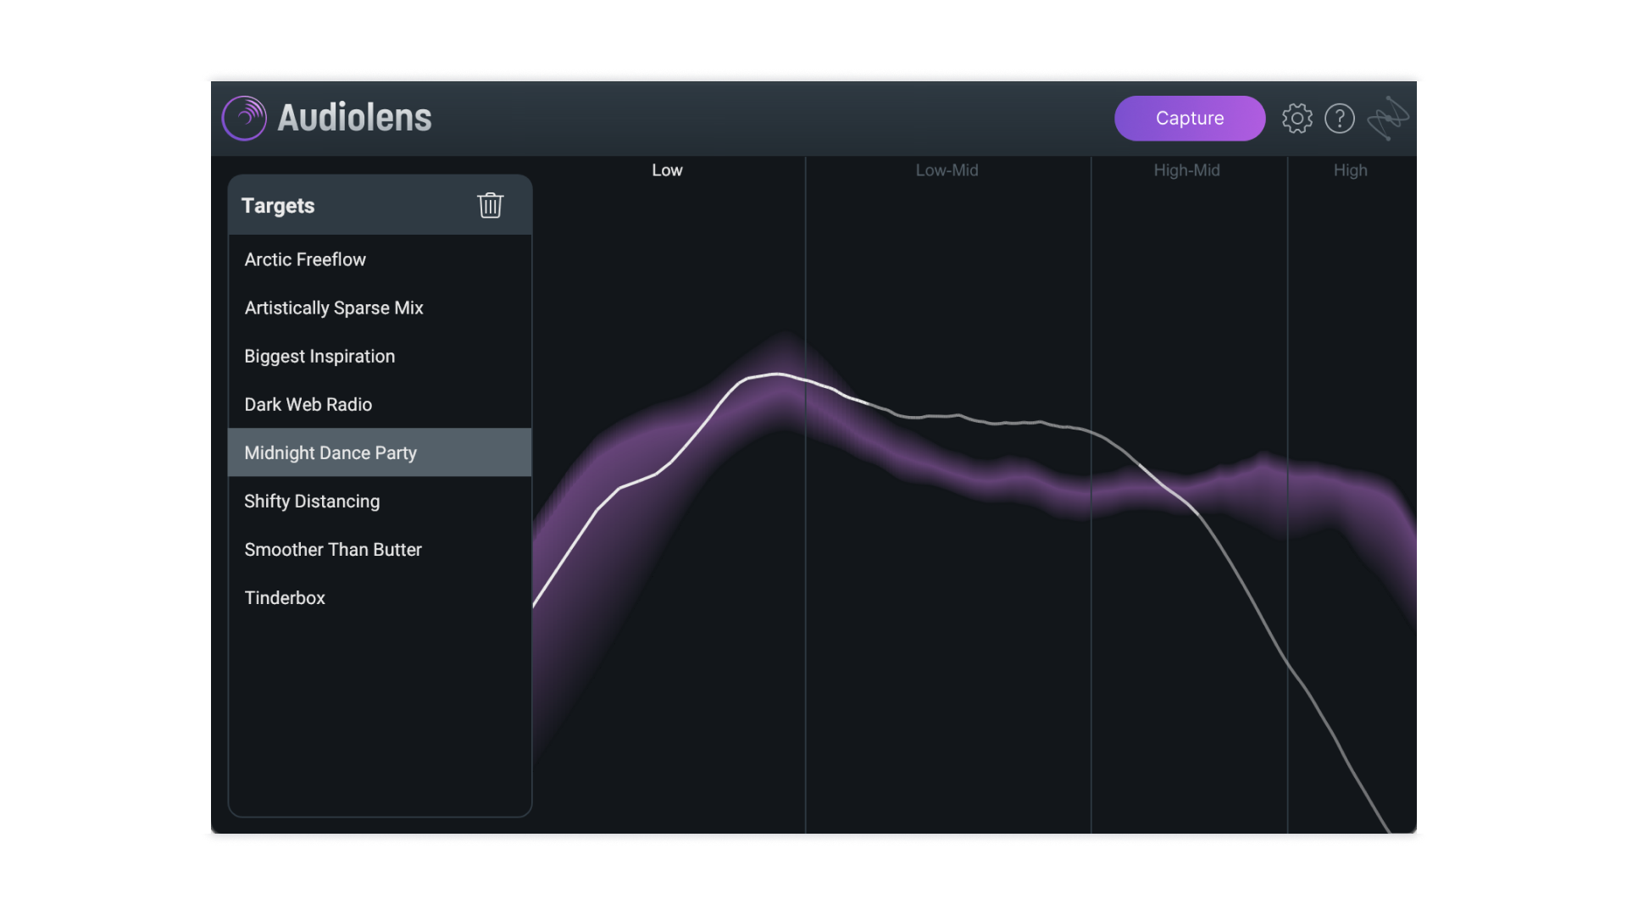This screenshot has height=915, width=1627.
Task: Select the Arctic Freeflow target
Action: (305, 260)
